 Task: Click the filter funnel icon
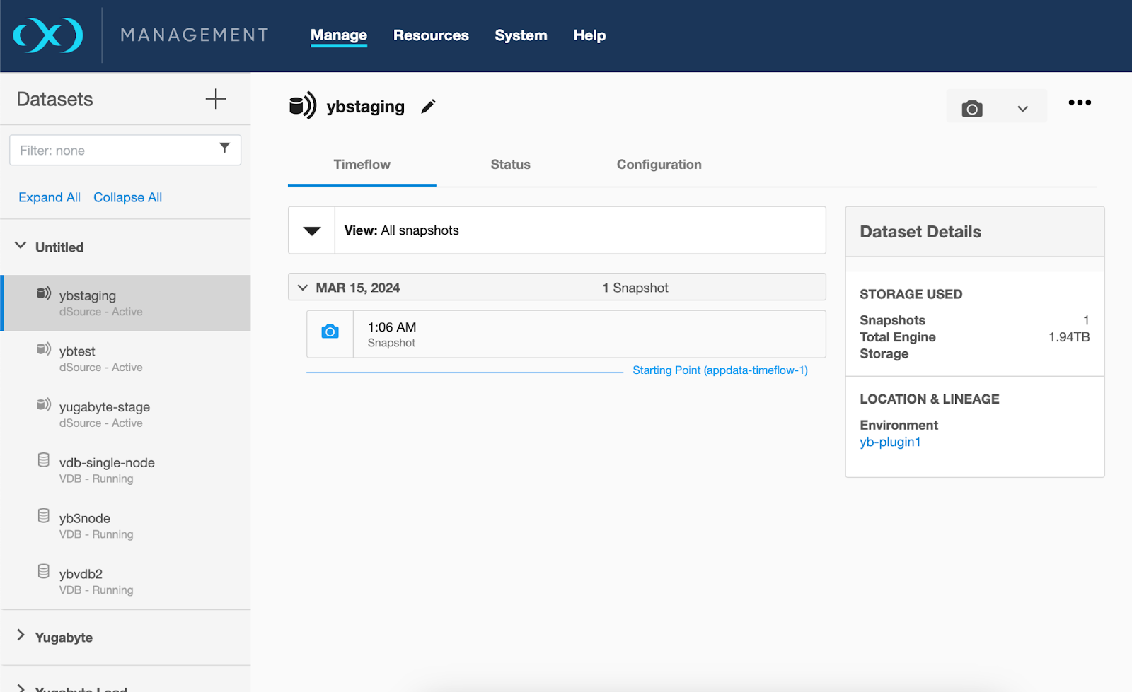click(224, 149)
